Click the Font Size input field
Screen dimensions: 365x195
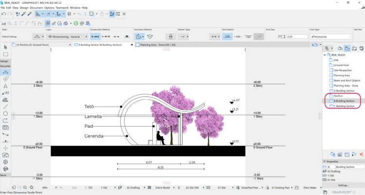coord(297,36)
